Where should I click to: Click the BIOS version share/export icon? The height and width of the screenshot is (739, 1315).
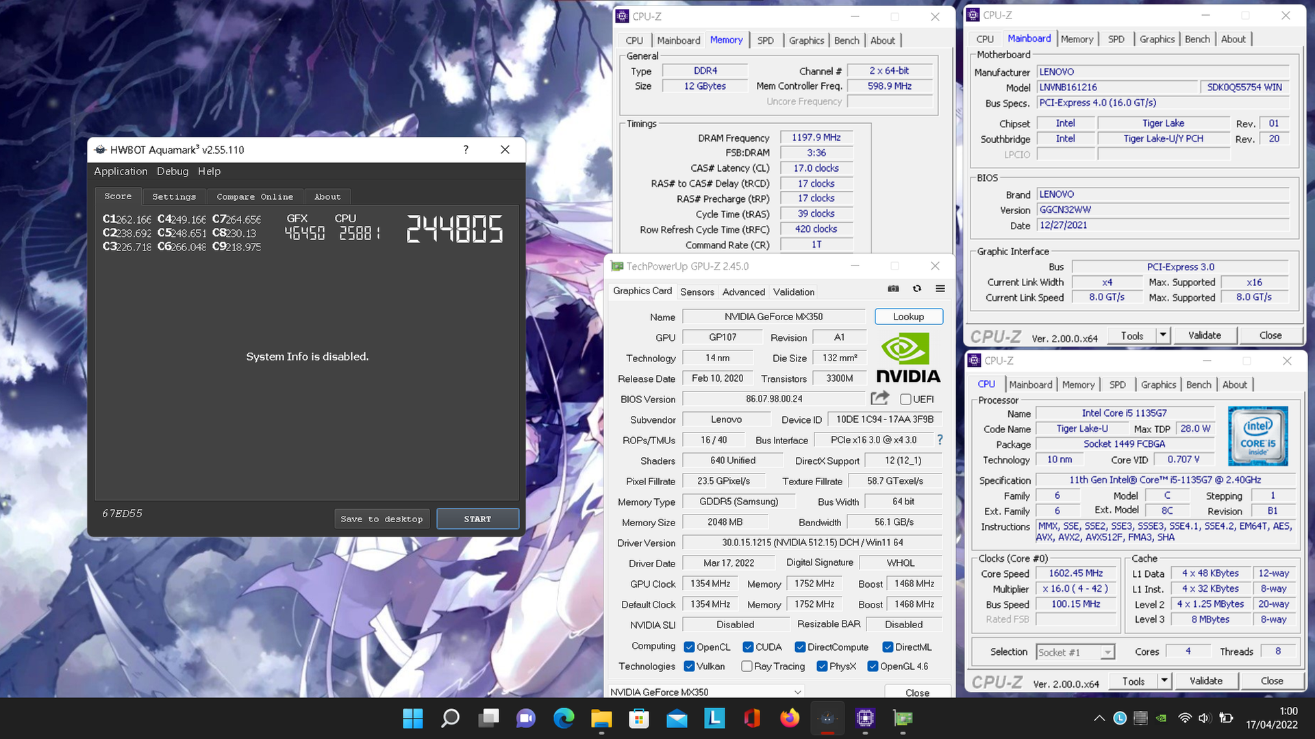[880, 398]
